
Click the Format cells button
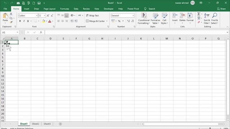tap(190, 18)
